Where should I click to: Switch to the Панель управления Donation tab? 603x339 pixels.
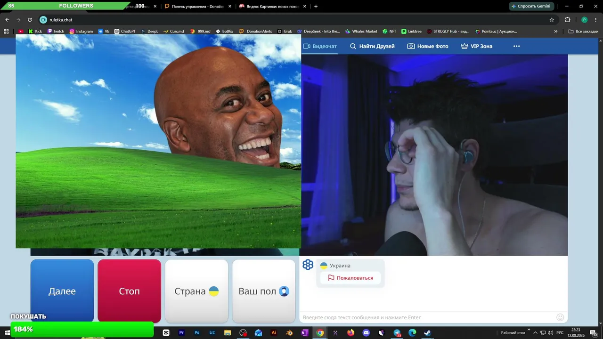tap(197, 6)
